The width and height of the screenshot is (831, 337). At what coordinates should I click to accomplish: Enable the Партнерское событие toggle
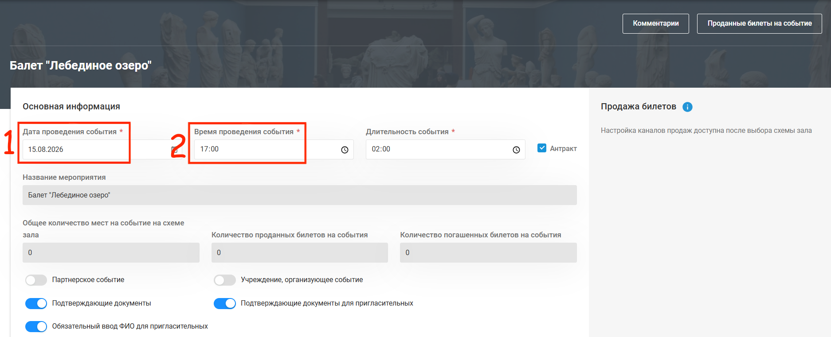(x=36, y=280)
